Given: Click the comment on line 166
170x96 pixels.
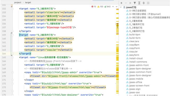Looking at the screenshot, I should pyautogui.click(x=53, y=61).
